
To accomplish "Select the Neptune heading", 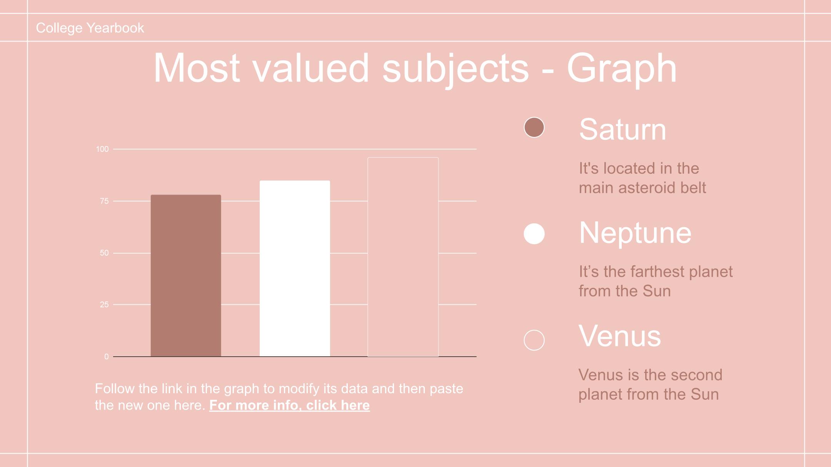I will [635, 233].
